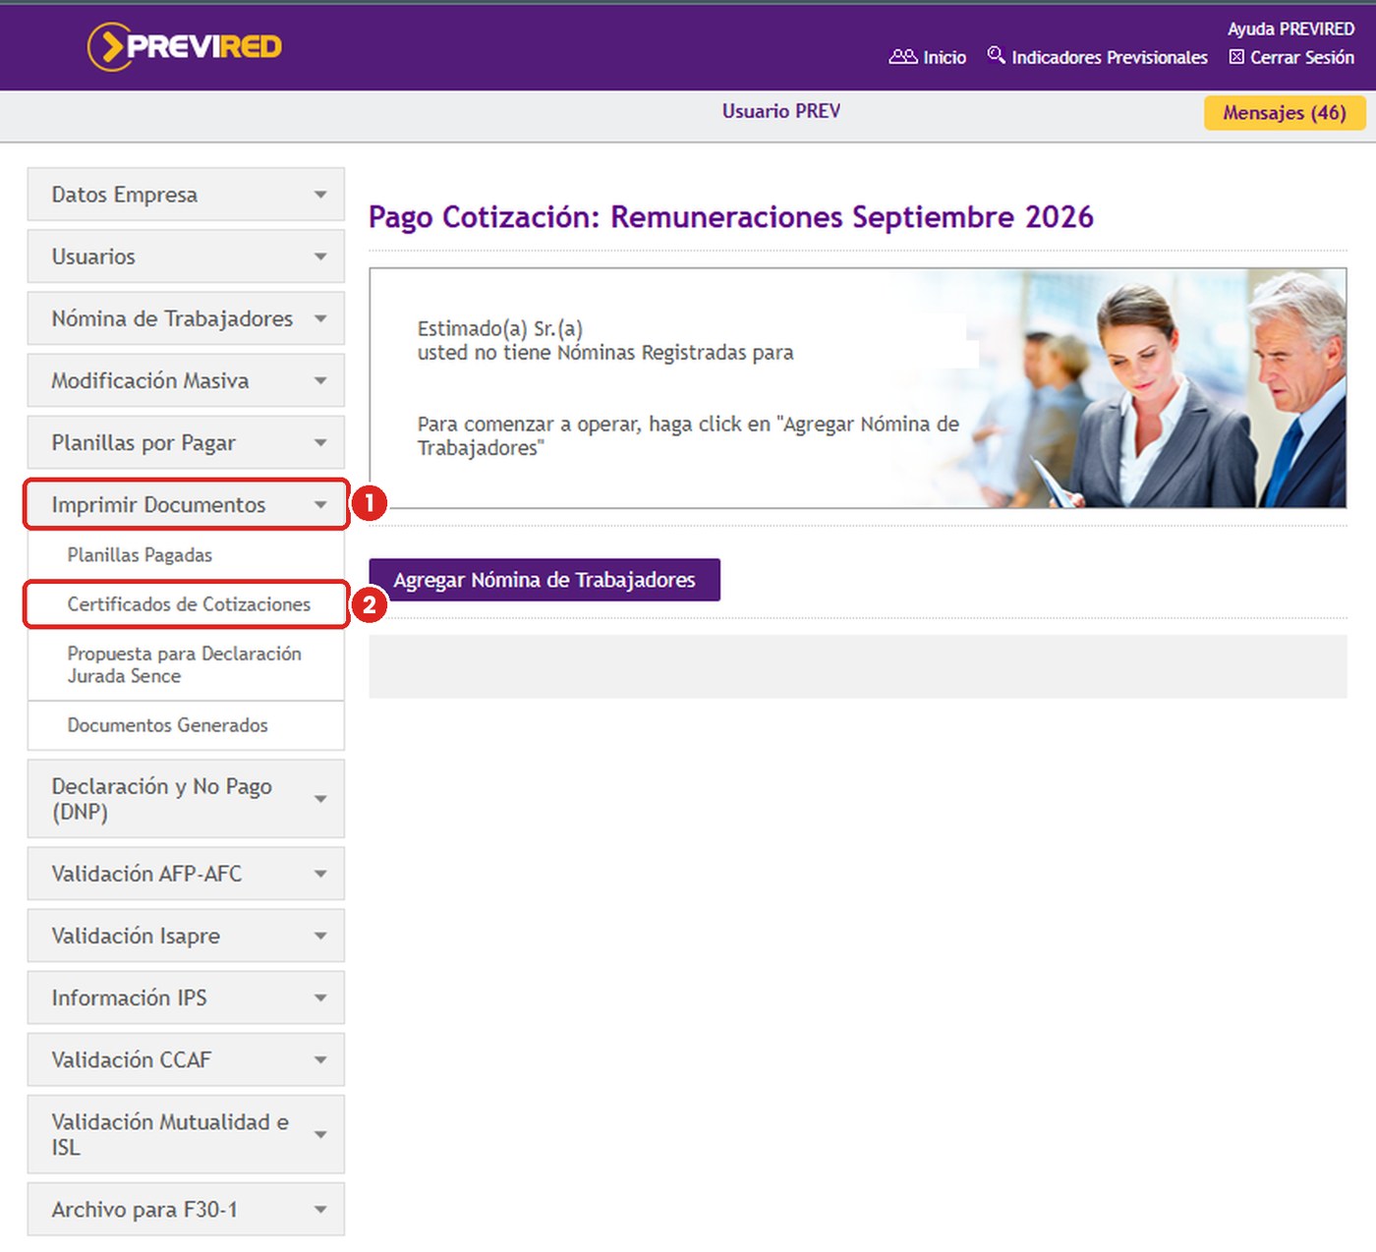Expand the Validación Mutualidad e ISL arrow
This screenshot has height=1252, width=1376.
320,1134
